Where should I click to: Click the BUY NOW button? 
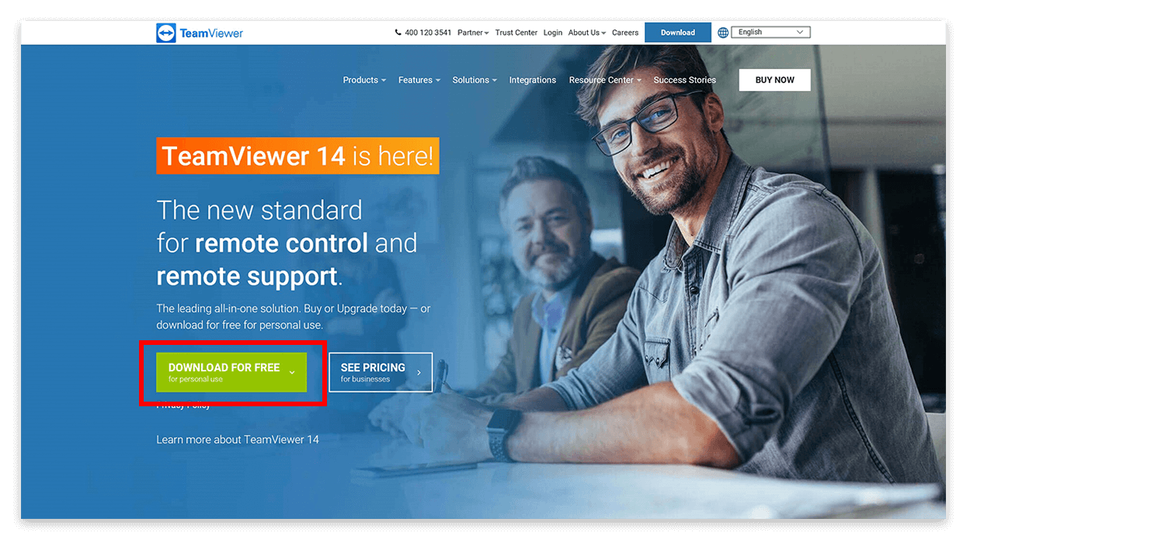[774, 80]
